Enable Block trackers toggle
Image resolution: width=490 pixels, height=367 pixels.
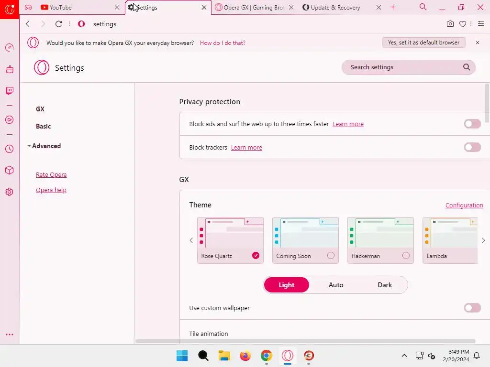(472, 147)
